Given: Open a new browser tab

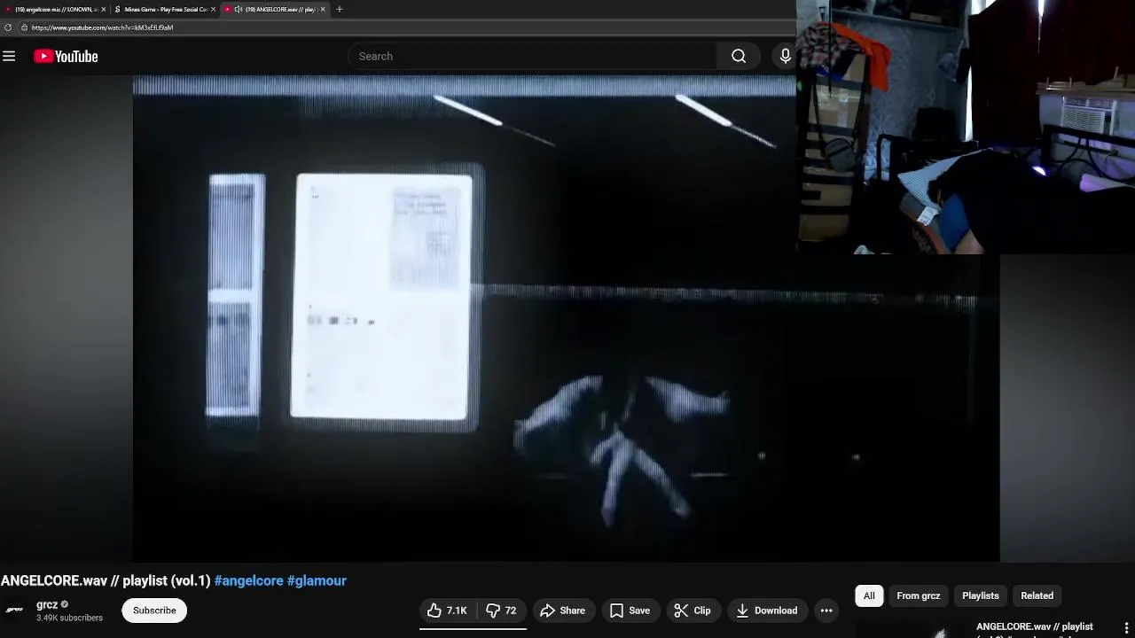Looking at the screenshot, I should coord(339,10).
